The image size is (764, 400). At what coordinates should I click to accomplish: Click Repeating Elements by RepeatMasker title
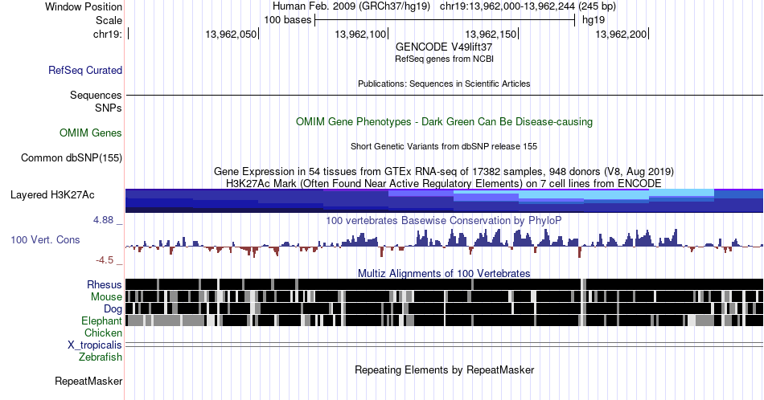point(444,369)
